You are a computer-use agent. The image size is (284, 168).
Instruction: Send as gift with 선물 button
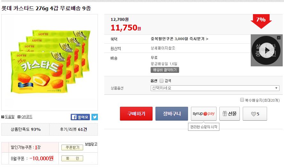[x=229, y=114]
